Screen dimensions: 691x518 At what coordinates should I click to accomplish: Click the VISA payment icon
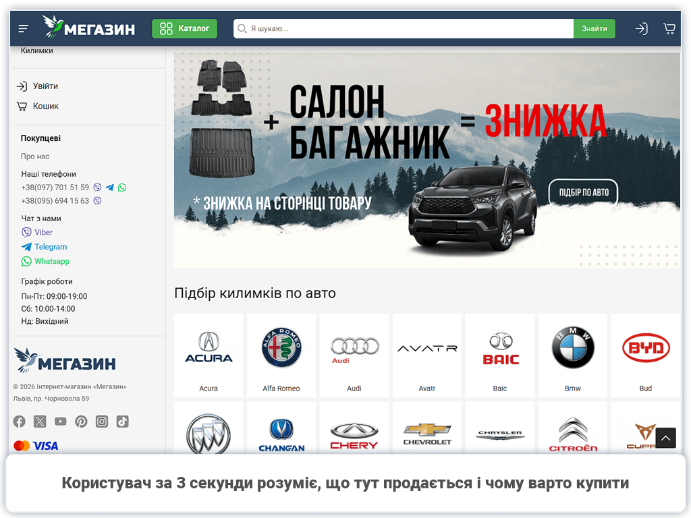coord(45,446)
